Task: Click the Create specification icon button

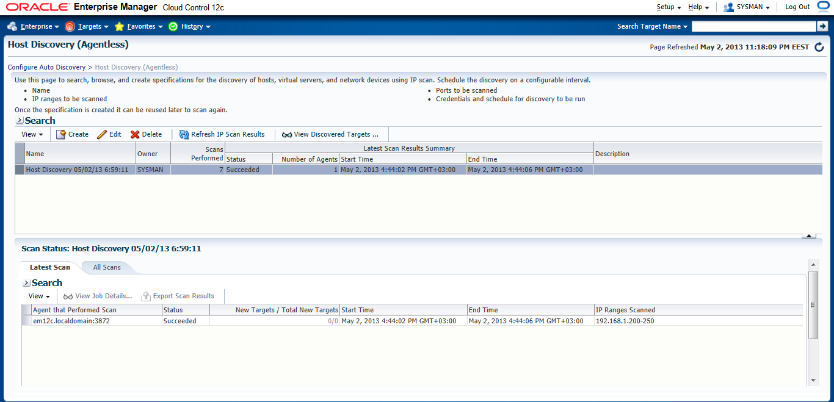Action: pos(61,134)
